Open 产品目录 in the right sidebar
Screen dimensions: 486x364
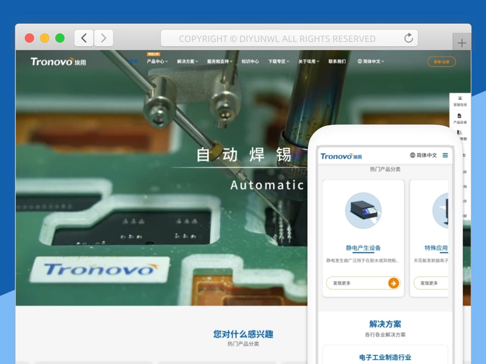(x=460, y=118)
